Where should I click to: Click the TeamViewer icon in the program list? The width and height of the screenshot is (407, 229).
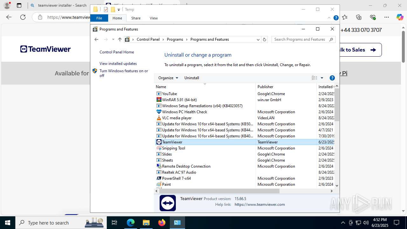coord(159,142)
